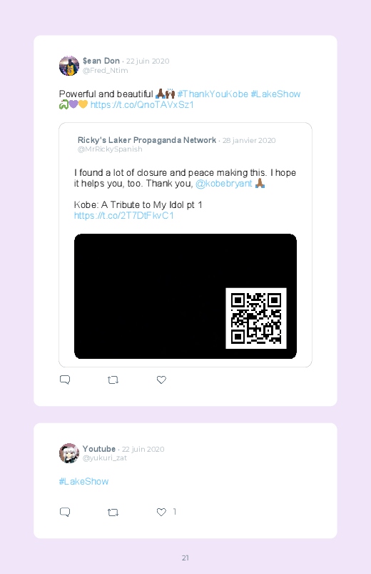This screenshot has width=371, height=574.
Task: Reply to the Youtube account's tweet
Action: (x=65, y=512)
